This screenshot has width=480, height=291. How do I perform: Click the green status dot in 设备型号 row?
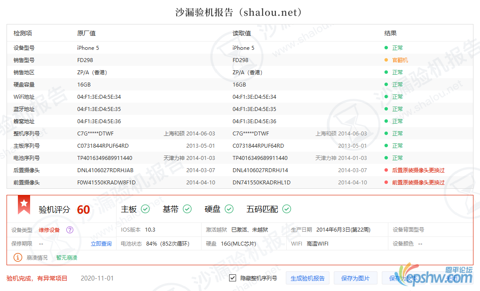click(386, 48)
